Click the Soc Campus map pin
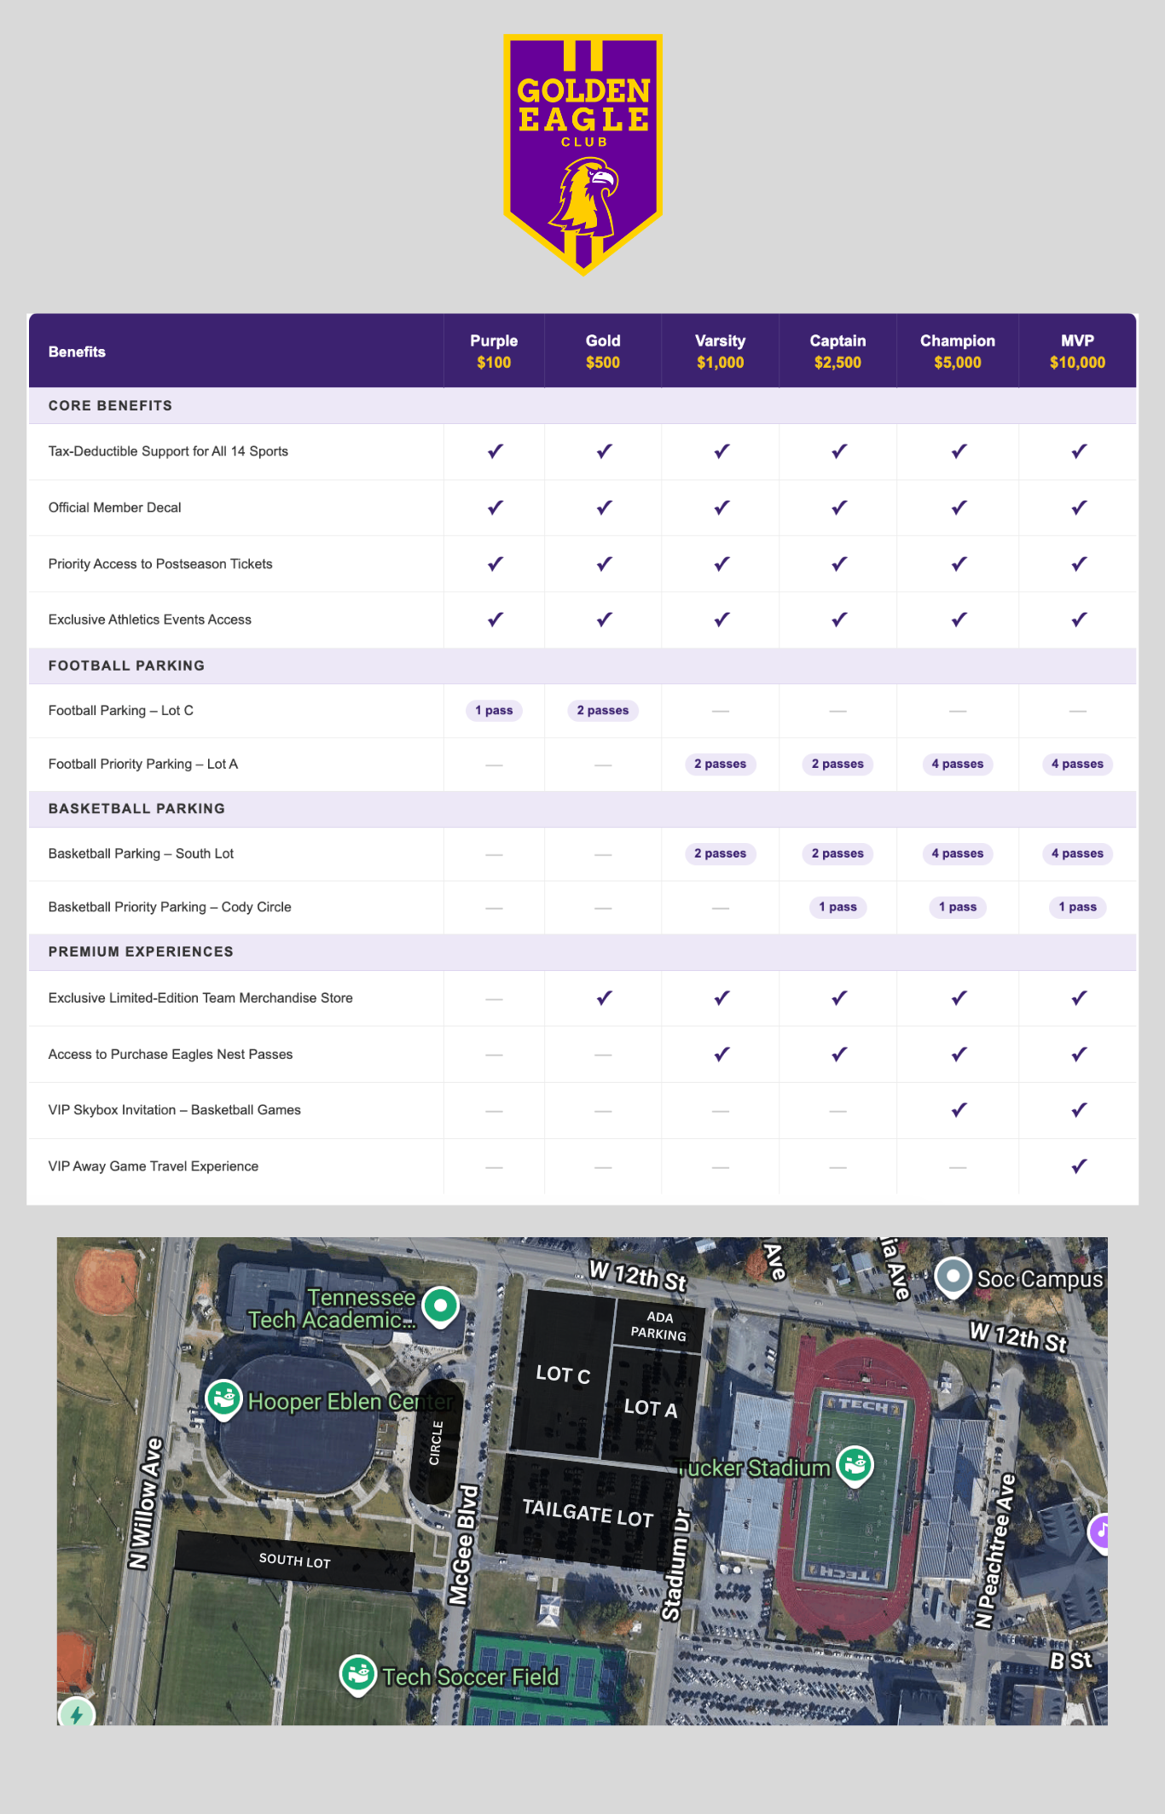The height and width of the screenshot is (1814, 1165). click(953, 1278)
